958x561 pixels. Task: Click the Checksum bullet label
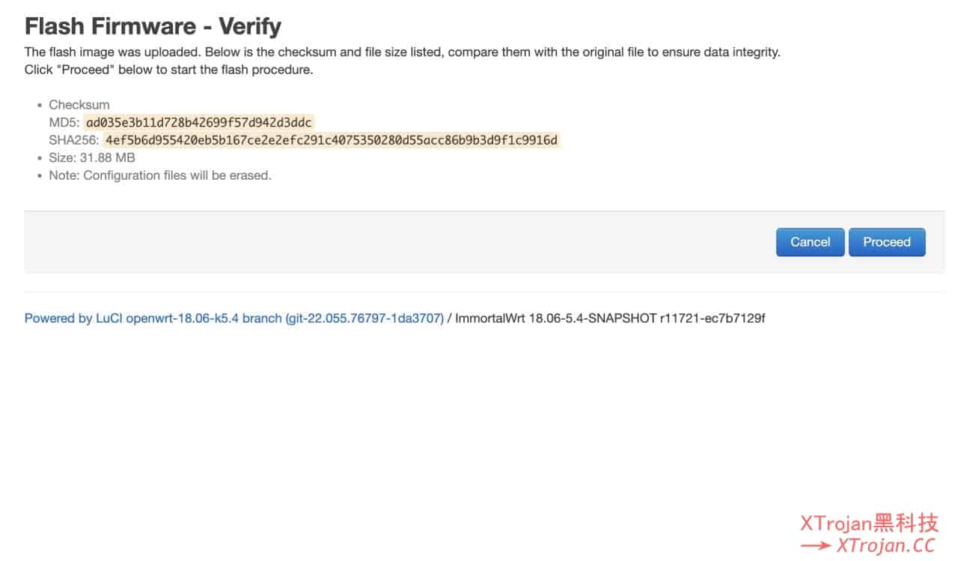(x=79, y=105)
